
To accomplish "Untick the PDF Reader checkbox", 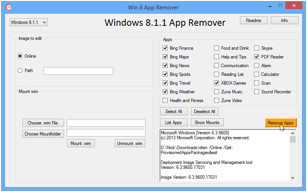I will (x=257, y=57).
